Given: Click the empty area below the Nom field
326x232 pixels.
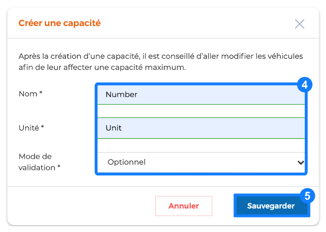Looking at the screenshot, I should coord(201,111).
